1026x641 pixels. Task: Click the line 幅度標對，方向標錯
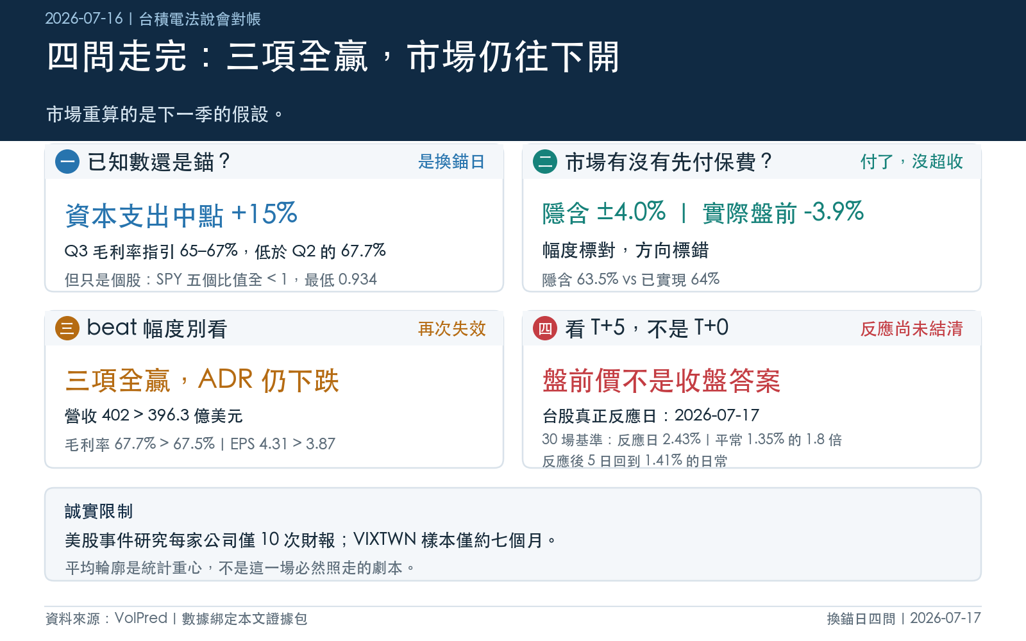click(x=625, y=250)
